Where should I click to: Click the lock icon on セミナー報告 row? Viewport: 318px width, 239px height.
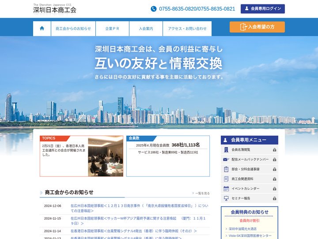click(275, 198)
